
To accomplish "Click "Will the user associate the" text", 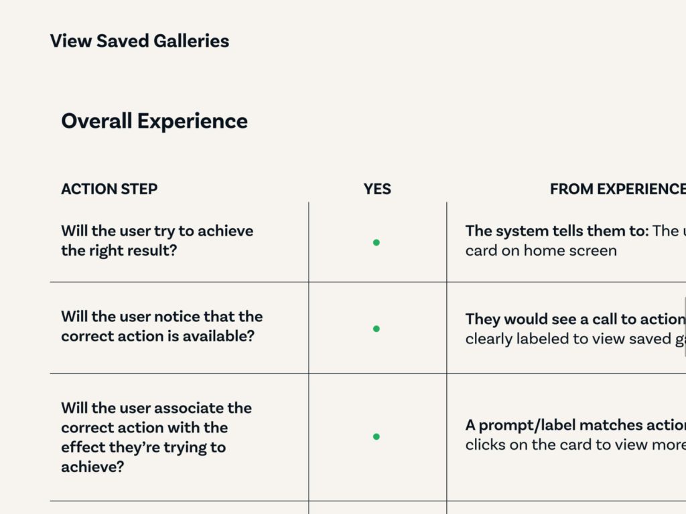I will click(x=156, y=408).
